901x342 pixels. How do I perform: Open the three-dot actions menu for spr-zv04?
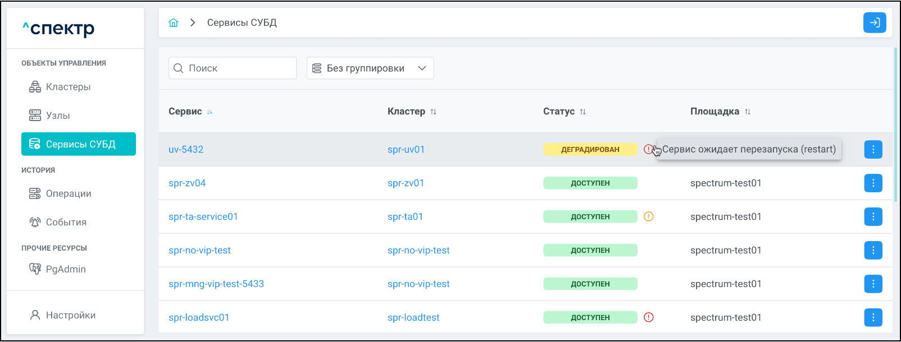pyautogui.click(x=873, y=183)
